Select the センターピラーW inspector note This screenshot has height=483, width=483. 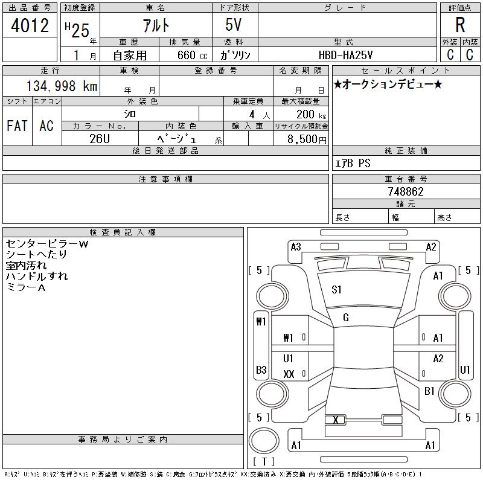click(47, 243)
